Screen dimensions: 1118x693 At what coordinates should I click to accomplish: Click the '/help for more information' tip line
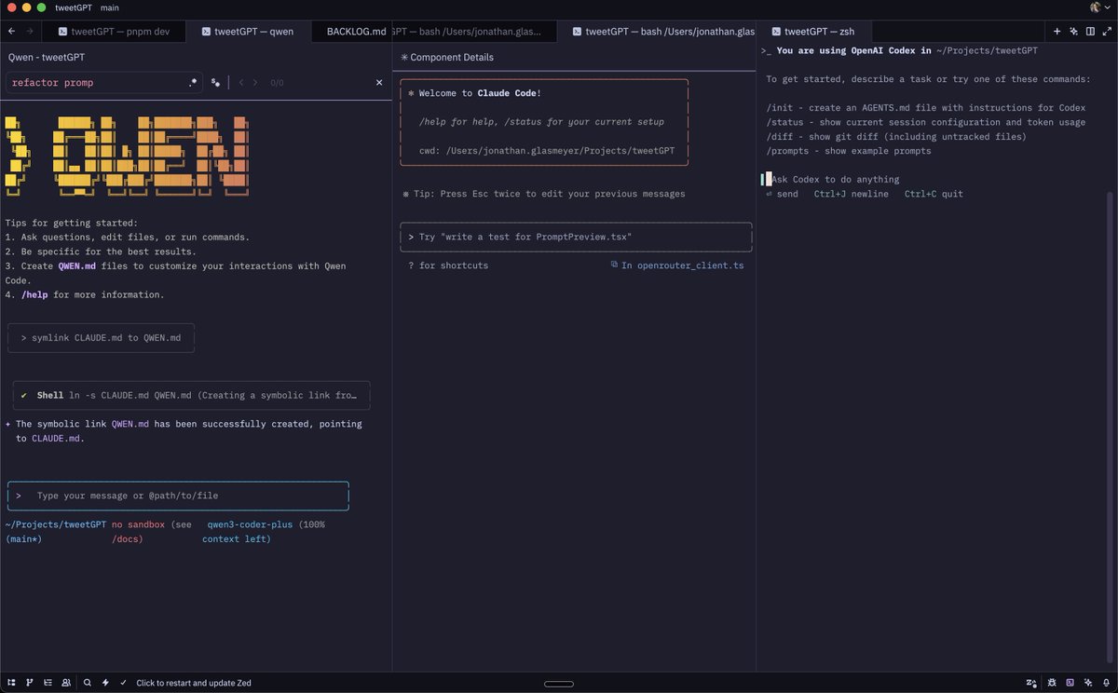[85, 294]
